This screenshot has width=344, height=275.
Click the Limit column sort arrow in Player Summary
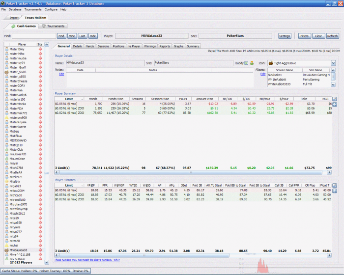(x=82, y=99)
